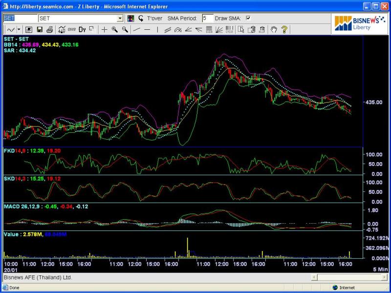The width and height of the screenshot is (391, 293).
Task: Open help with question mark icon
Action: (284, 30)
